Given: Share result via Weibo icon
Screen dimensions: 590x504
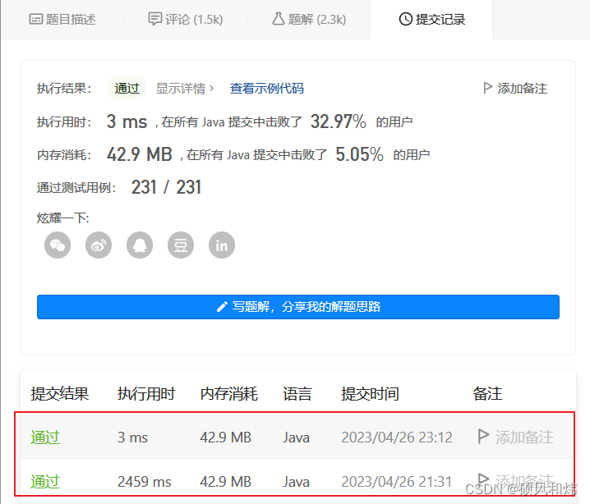Looking at the screenshot, I should coord(99,245).
